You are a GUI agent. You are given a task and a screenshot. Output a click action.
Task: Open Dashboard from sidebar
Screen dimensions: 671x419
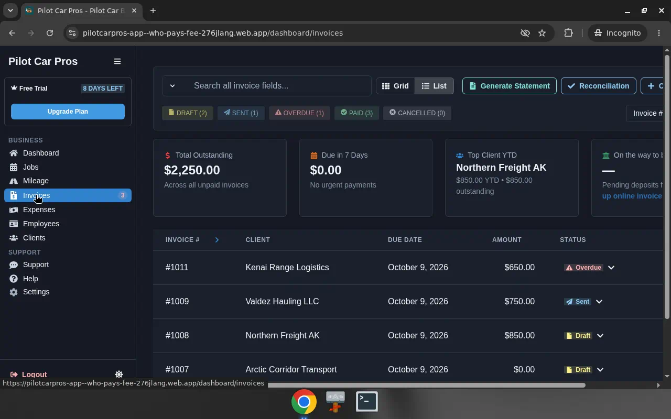coord(68,153)
